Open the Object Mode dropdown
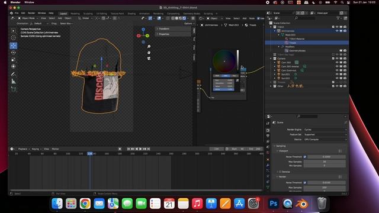The height and width of the screenshot is (213, 379). tap(28, 18)
